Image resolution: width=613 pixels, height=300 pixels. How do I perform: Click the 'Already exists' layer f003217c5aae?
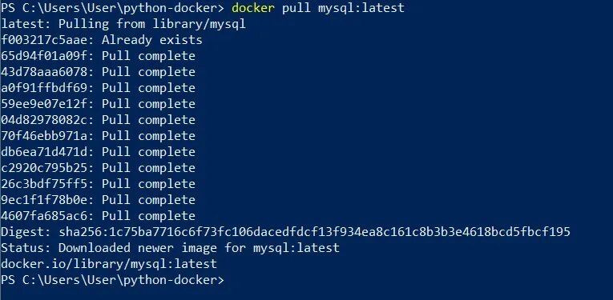click(x=102, y=40)
